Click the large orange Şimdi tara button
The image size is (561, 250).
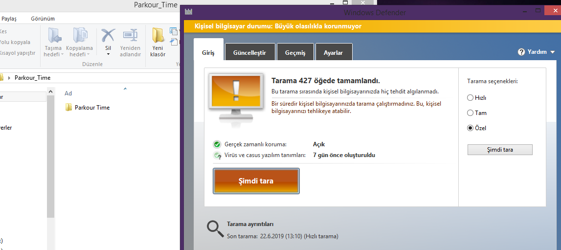(x=256, y=181)
